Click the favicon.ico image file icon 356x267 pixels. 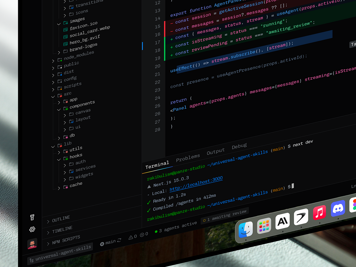(x=65, y=30)
